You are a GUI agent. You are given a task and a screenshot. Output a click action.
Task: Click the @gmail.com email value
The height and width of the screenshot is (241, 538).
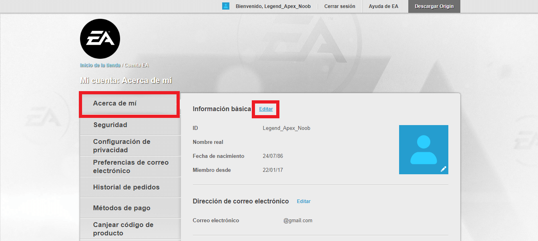click(298, 221)
